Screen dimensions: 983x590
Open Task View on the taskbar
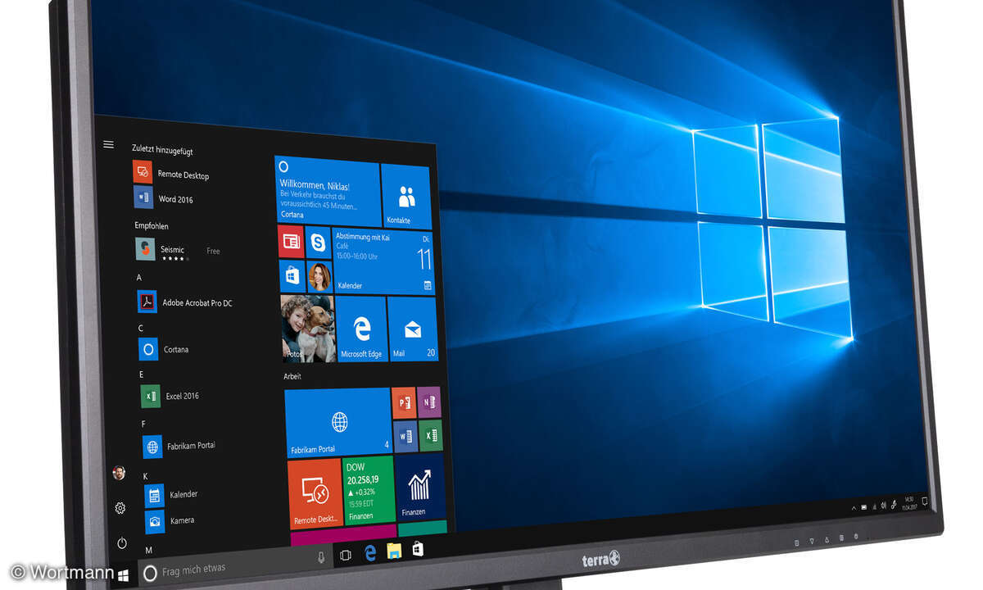(345, 555)
